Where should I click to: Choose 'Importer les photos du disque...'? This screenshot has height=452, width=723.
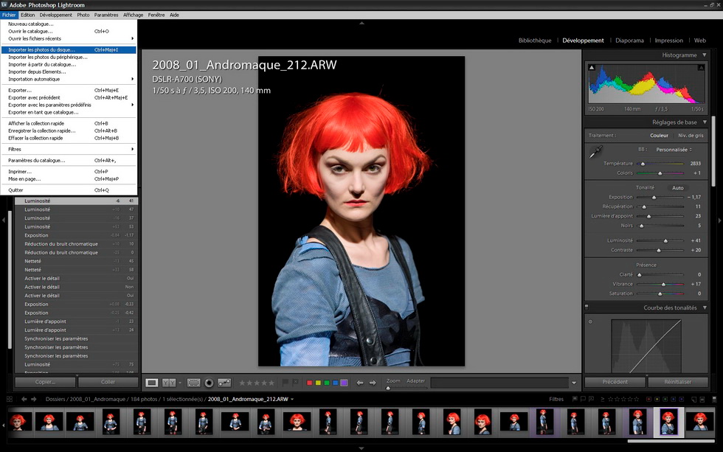pyautogui.click(x=41, y=50)
